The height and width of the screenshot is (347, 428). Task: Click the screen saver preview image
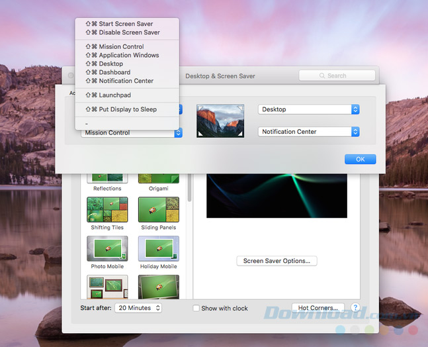coord(277,195)
